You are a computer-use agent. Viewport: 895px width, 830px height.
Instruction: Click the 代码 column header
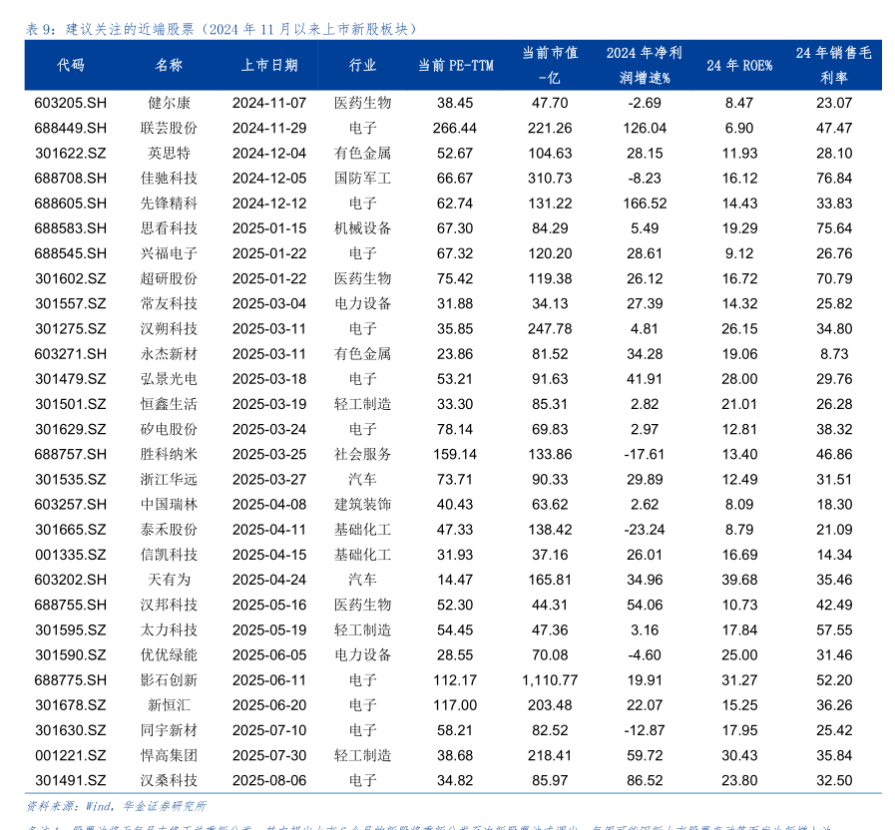pyautogui.click(x=71, y=65)
